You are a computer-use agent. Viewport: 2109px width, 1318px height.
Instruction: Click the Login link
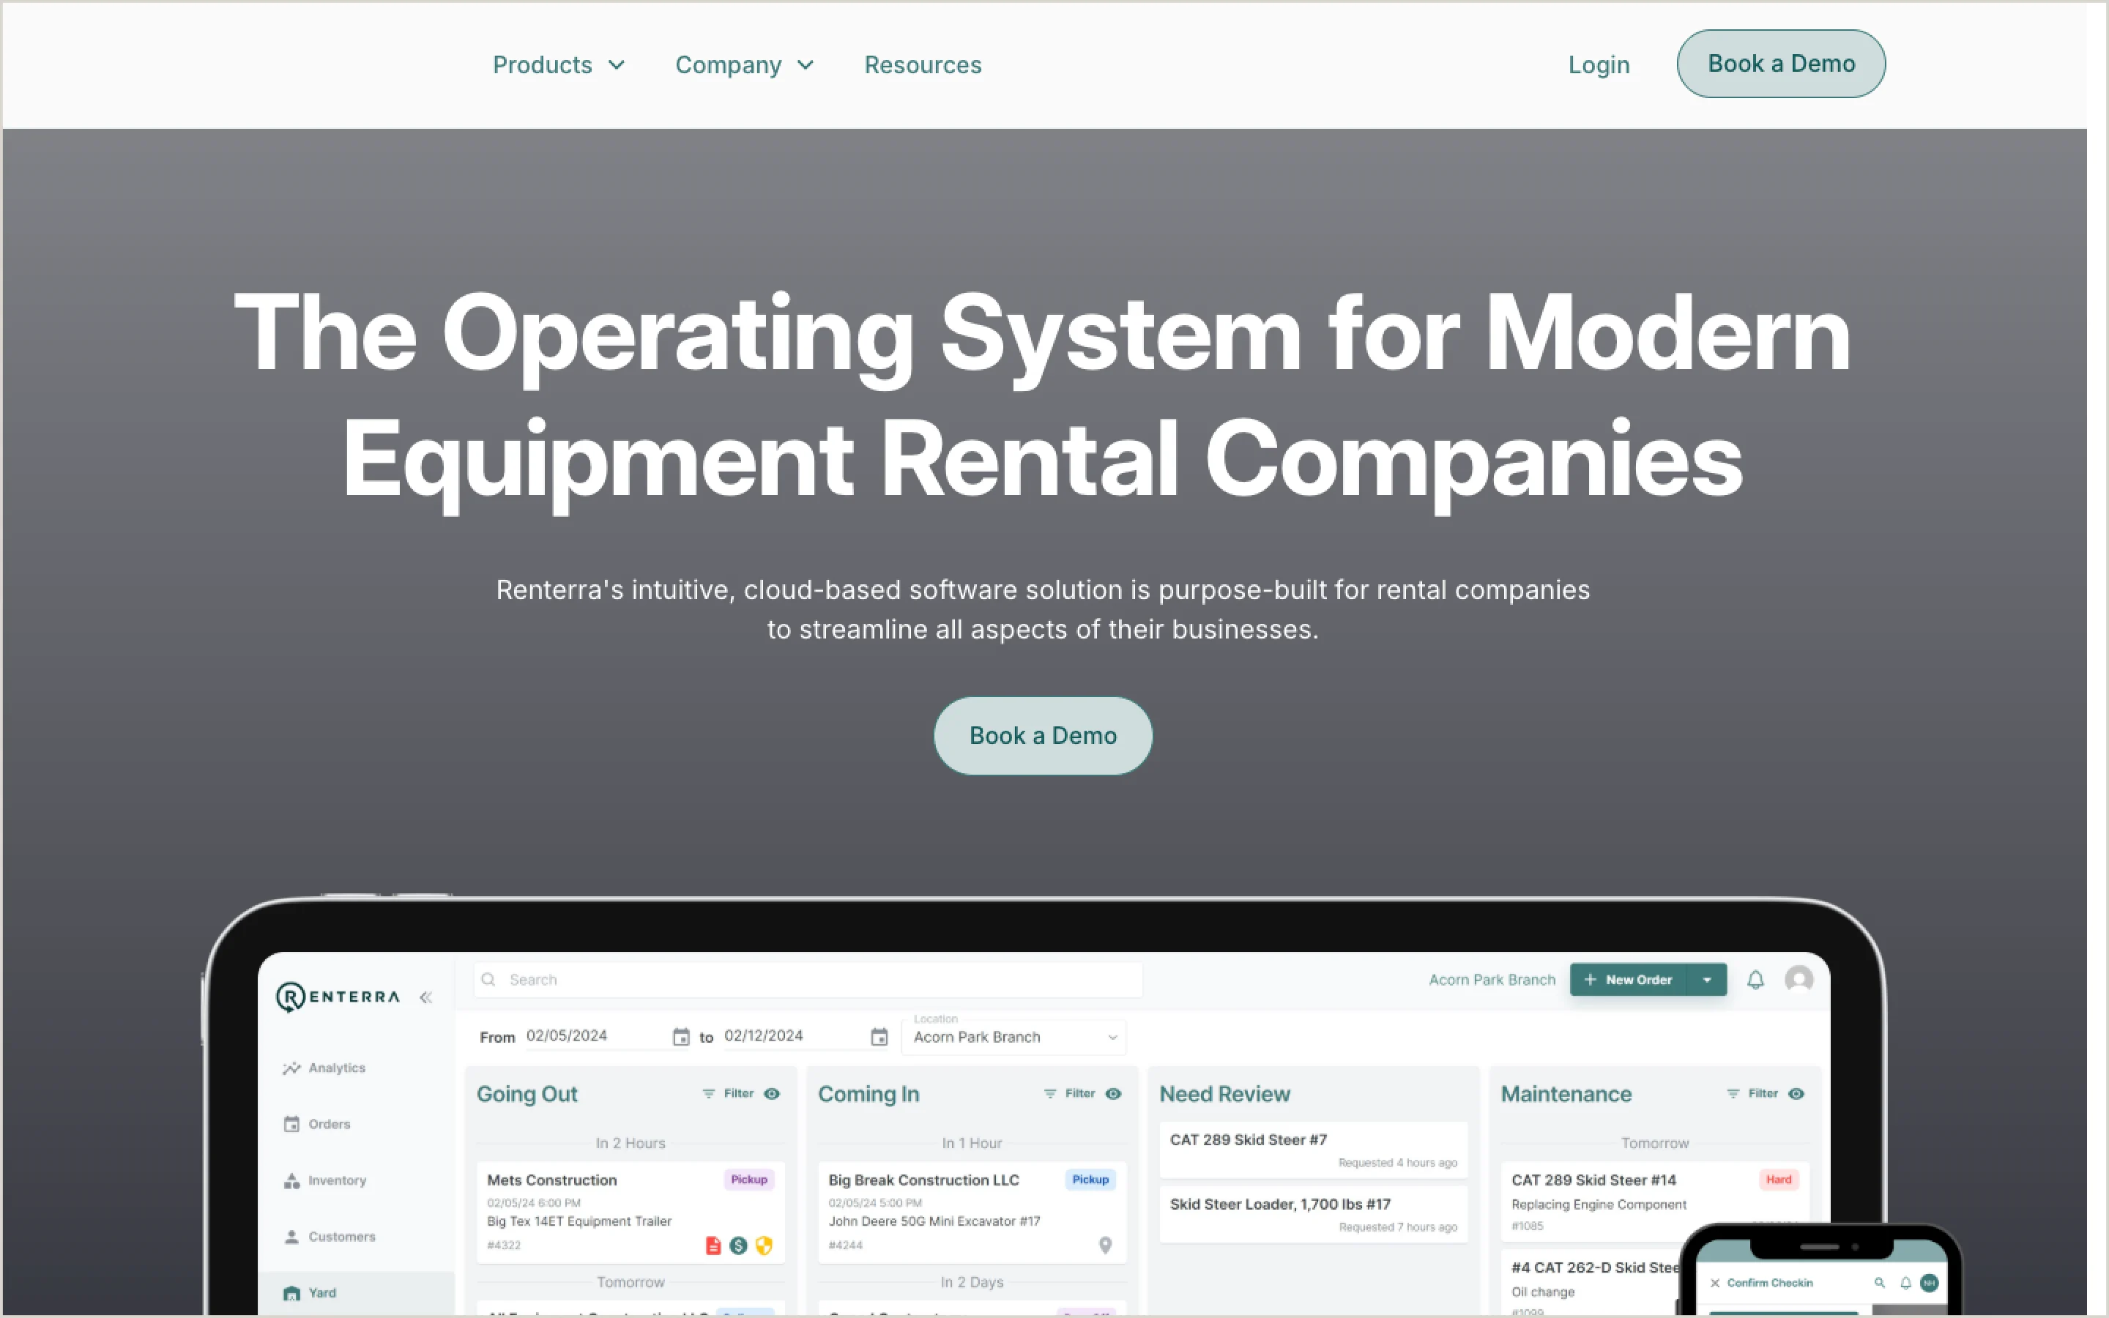(x=1599, y=64)
